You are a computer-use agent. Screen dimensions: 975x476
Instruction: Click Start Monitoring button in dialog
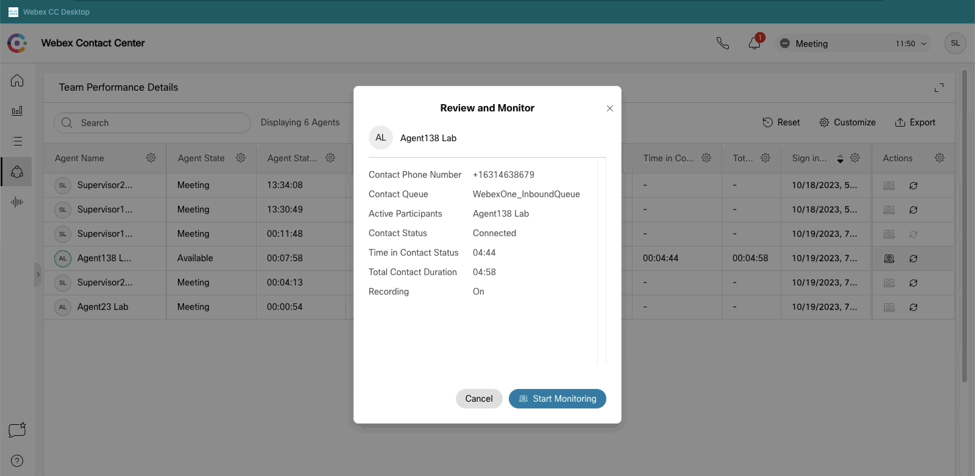click(557, 399)
